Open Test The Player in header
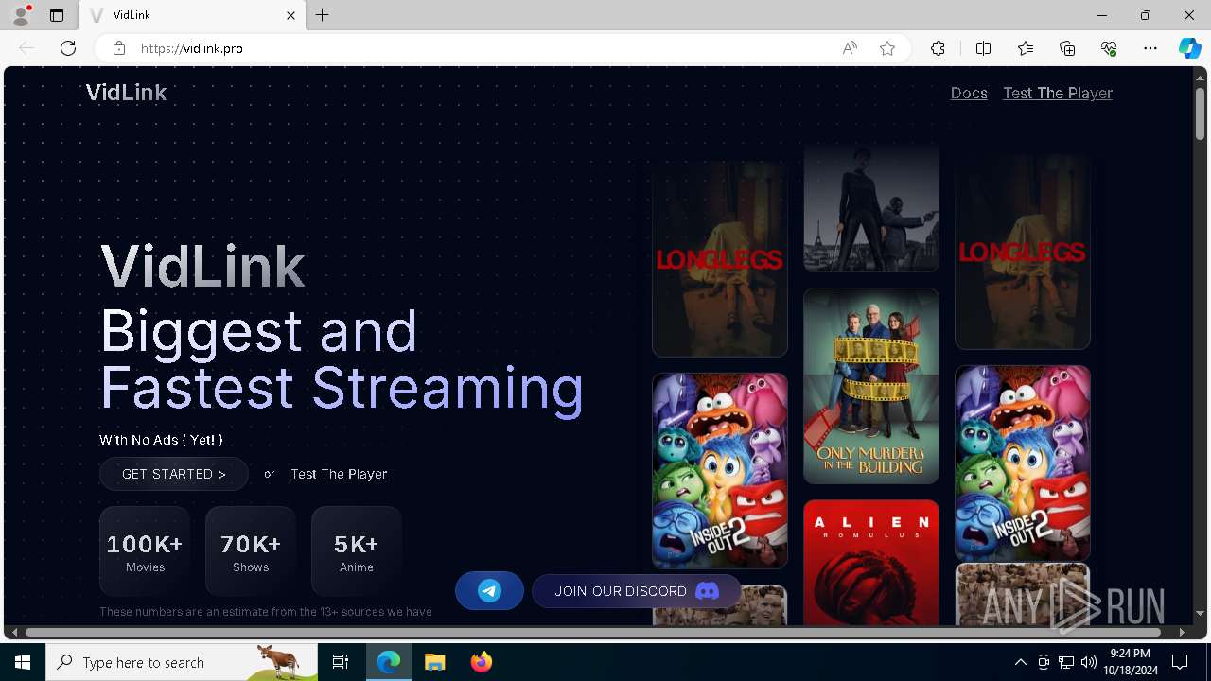Viewport: 1211px width, 681px height. [1058, 93]
